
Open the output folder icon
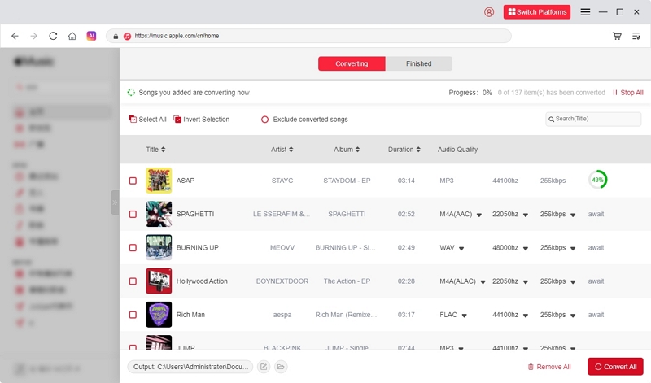281,367
